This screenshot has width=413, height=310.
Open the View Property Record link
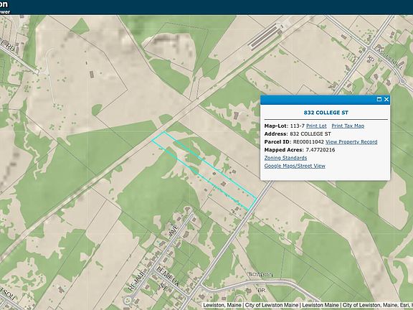(351, 142)
